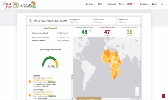Go to the Events page

click(x=155, y=4)
